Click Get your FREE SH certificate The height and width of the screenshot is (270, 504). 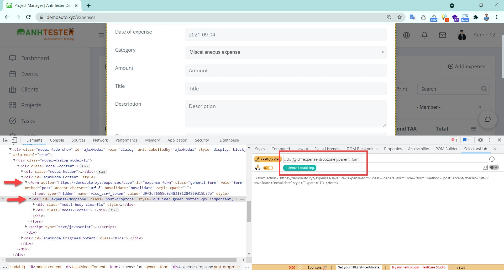click(x=359, y=267)
